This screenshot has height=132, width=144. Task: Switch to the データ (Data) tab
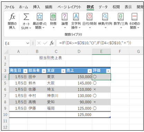click(103, 7)
